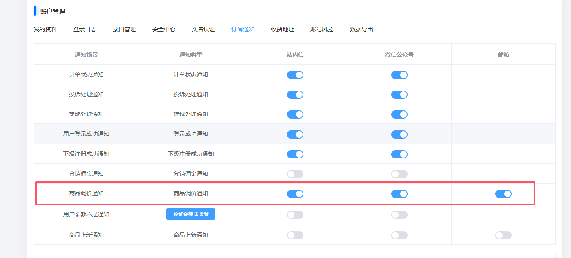Viewport: 571px width, 258px height.
Task: Toggle 微信公众号 switch for 提现处理通知
Action: click(399, 114)
